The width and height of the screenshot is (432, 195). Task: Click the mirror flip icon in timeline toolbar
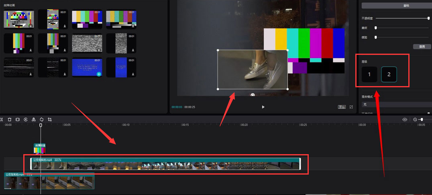point(34,119)
